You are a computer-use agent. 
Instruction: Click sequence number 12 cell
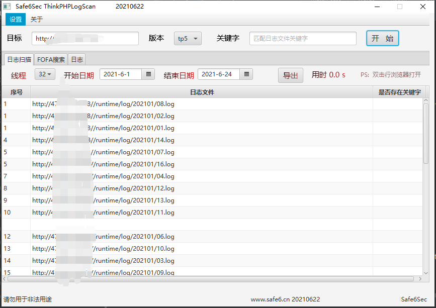click(x=16, y=236)
